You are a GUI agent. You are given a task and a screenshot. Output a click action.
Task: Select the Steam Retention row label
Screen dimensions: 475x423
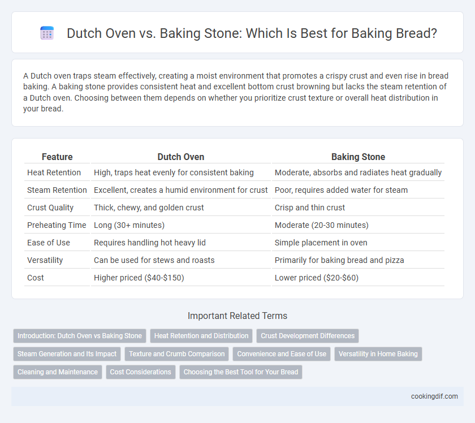coord(57,190)
